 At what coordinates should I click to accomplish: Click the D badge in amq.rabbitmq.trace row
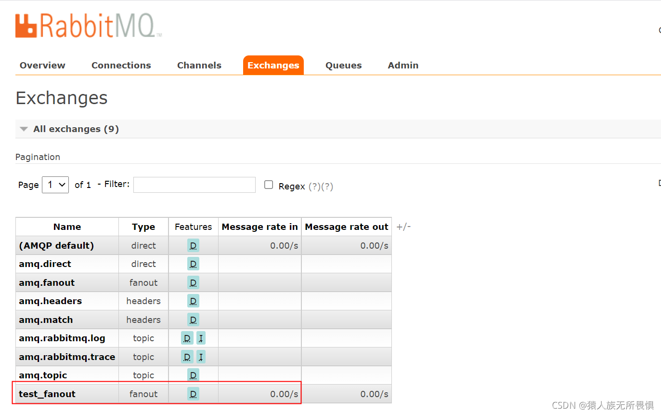pyautogui.click(x=187, y=357)
